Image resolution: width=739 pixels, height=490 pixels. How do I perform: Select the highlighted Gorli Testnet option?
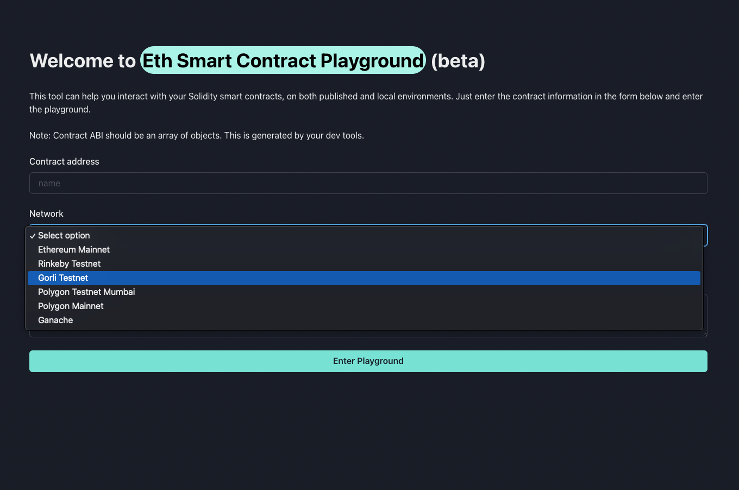coord(62,278)
